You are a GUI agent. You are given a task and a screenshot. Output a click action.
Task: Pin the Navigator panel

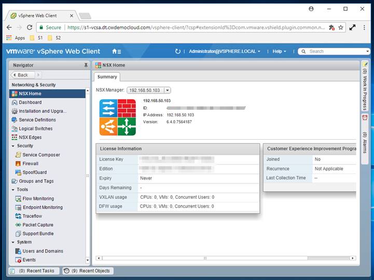tap(86, 65)
